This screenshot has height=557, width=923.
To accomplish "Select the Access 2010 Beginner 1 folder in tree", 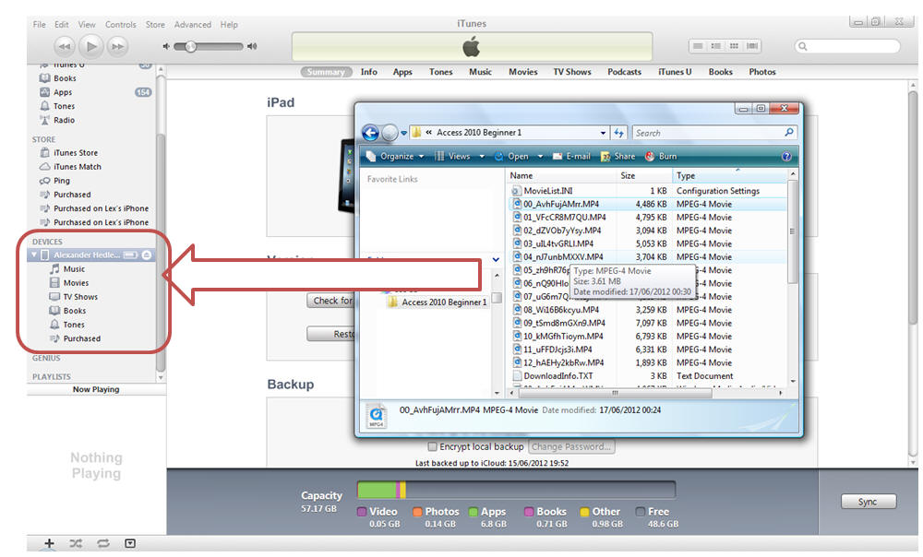I will click(x=438, y=302).
